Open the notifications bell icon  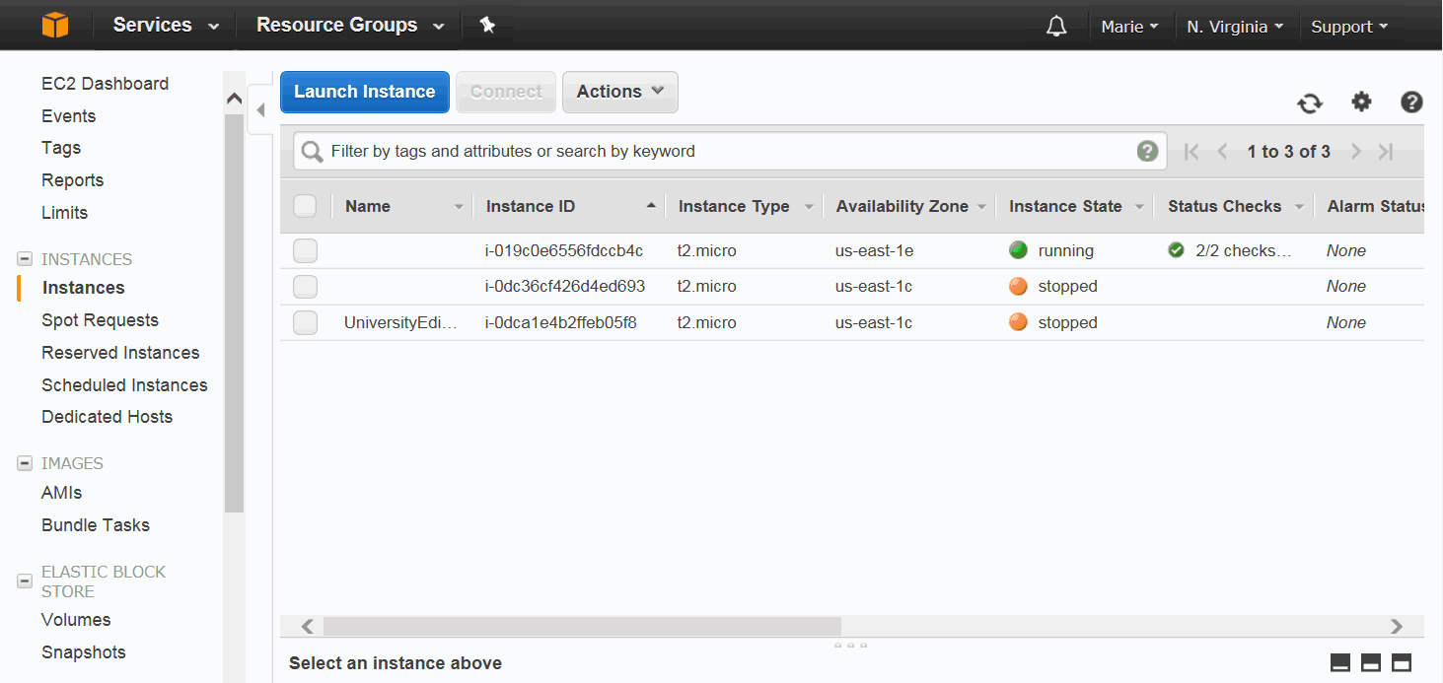point(1056,27)
